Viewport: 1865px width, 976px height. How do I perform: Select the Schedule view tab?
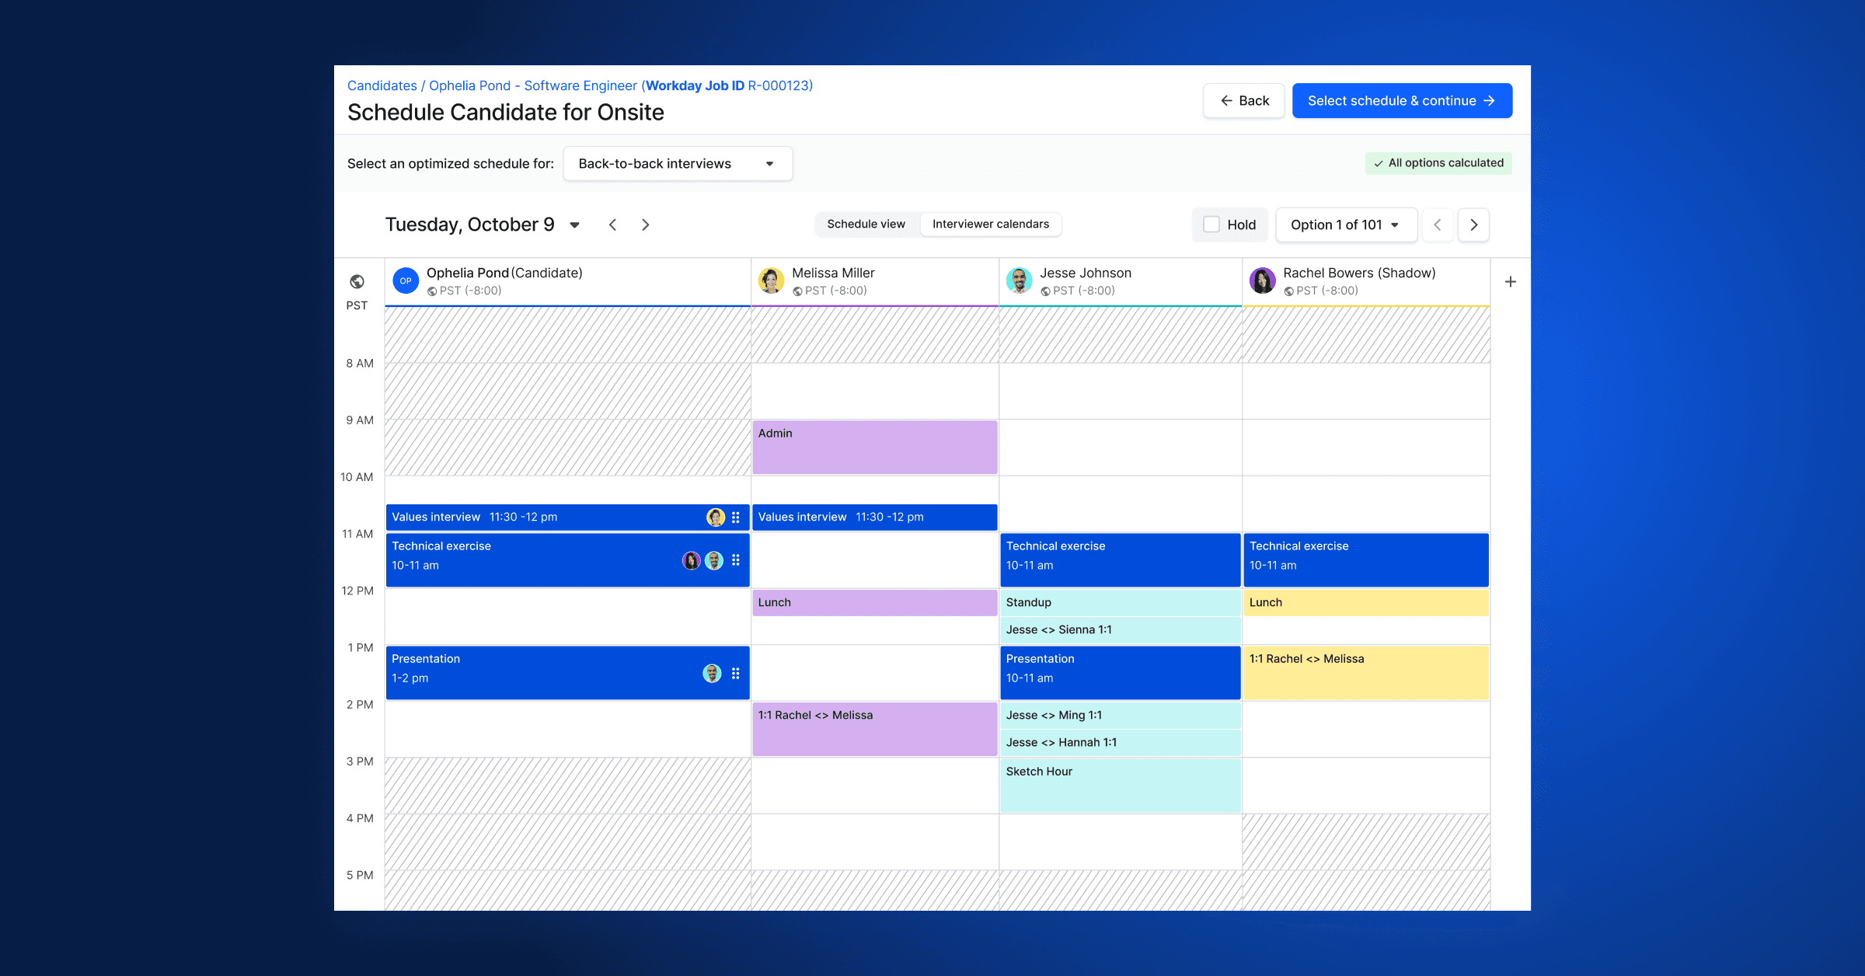(866, 224)
